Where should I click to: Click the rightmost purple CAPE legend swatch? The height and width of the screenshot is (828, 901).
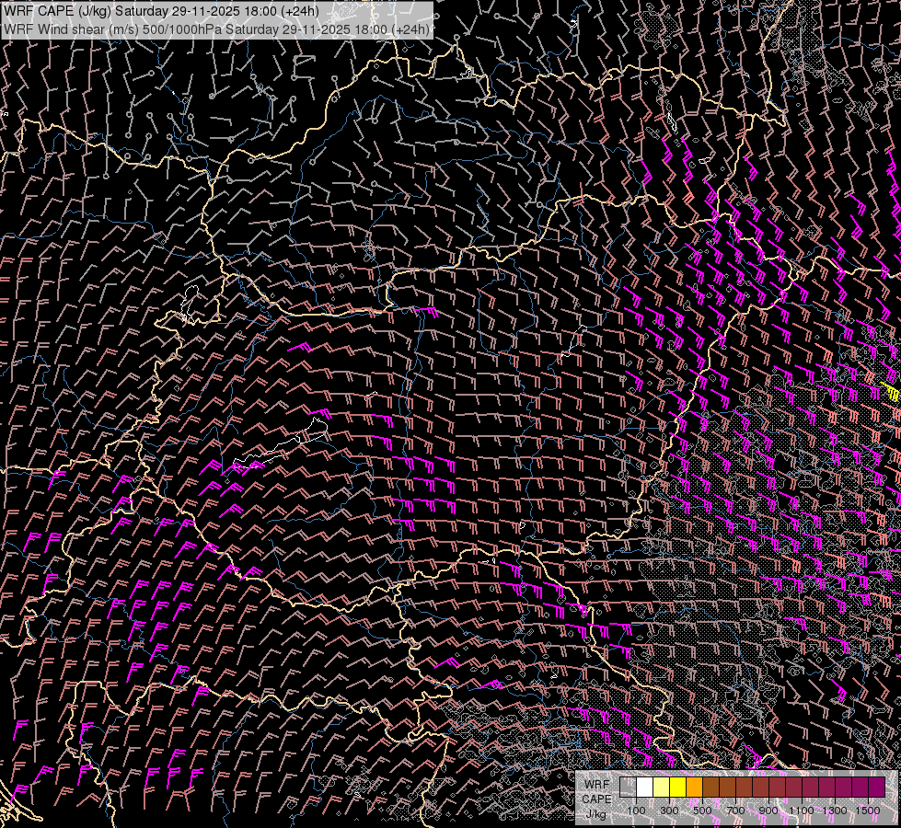876,787
